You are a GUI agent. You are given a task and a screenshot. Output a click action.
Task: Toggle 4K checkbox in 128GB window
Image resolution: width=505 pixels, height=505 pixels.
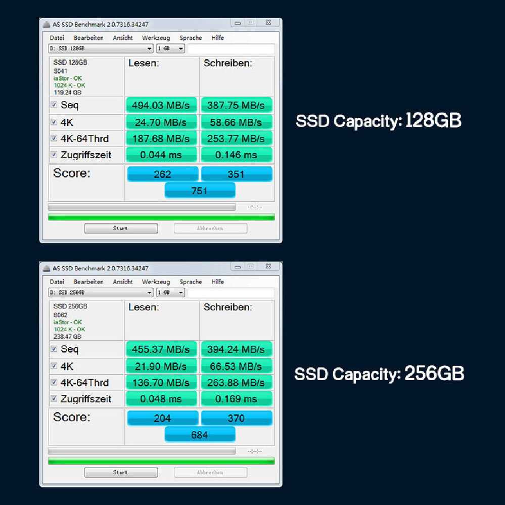click(x=54, y=122)
